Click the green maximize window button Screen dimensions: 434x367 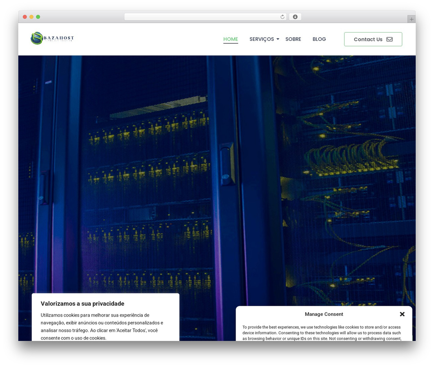(x=38, y=17)
